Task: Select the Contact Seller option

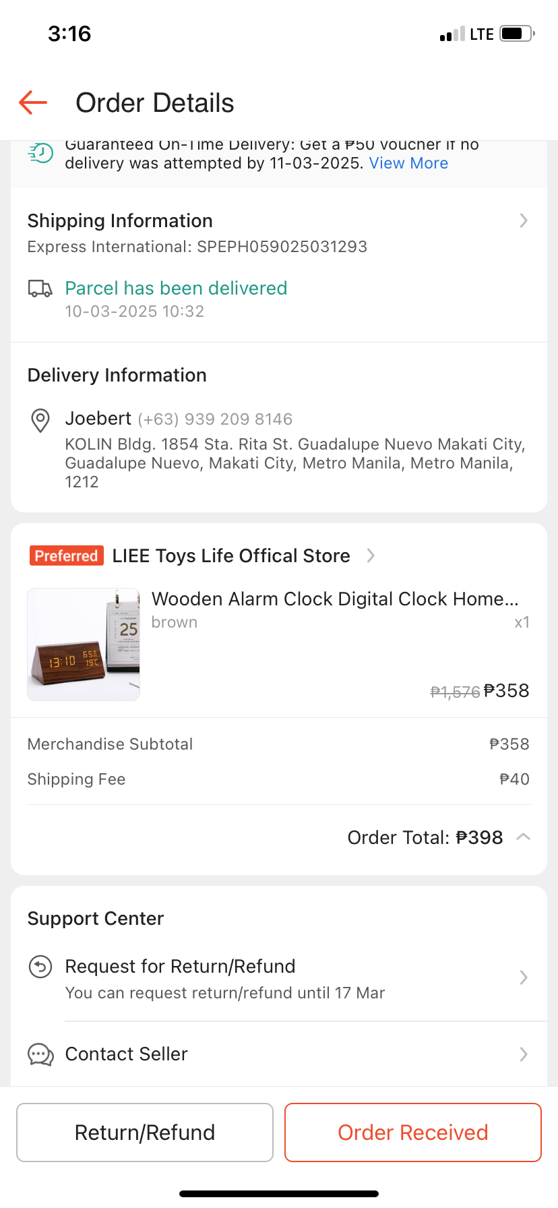Action: tap(127, 1054)
